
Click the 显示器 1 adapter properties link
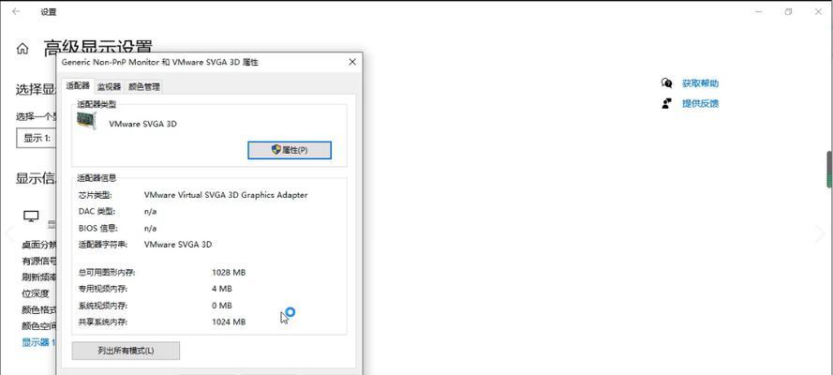click(38, 342)
